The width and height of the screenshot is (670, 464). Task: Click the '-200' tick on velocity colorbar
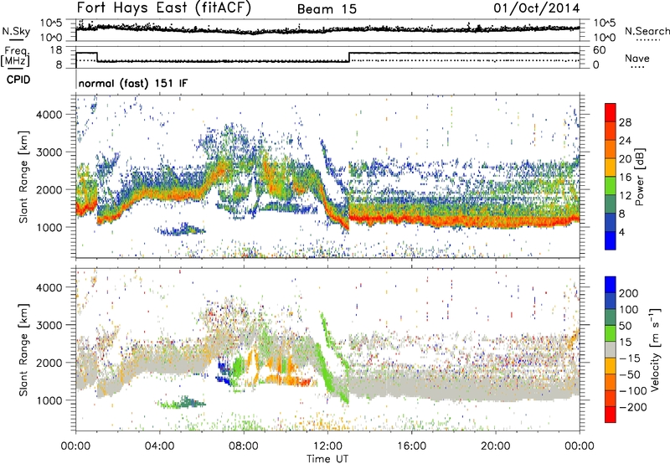(x=633, y=407)
